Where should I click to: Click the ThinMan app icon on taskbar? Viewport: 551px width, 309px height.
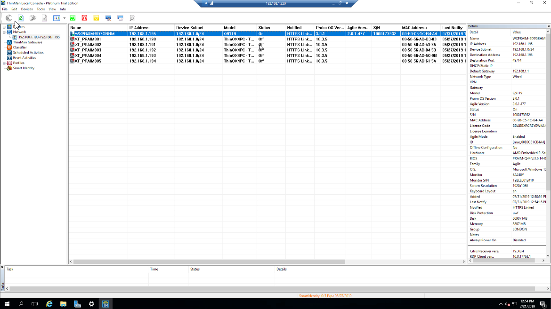point(105,304)
